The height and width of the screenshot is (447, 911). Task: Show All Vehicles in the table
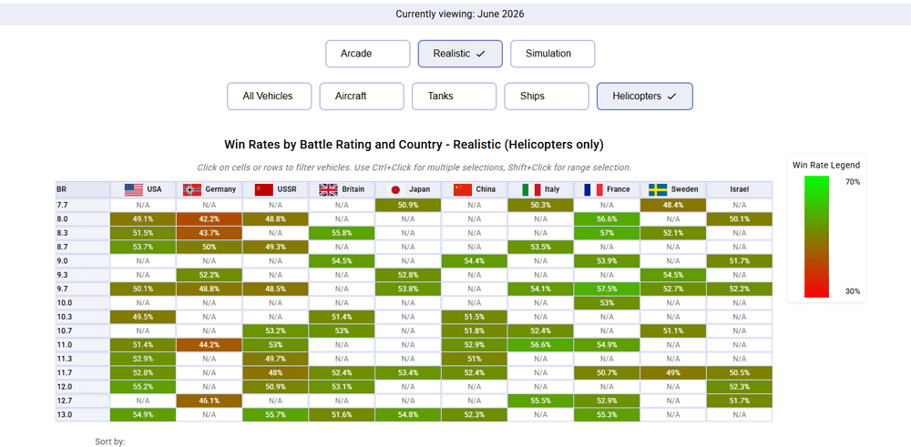[x=269, y=97]
